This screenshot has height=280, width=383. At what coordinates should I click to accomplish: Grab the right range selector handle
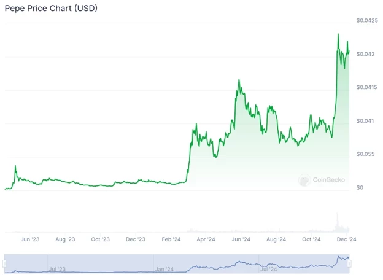tap(349, 263)
